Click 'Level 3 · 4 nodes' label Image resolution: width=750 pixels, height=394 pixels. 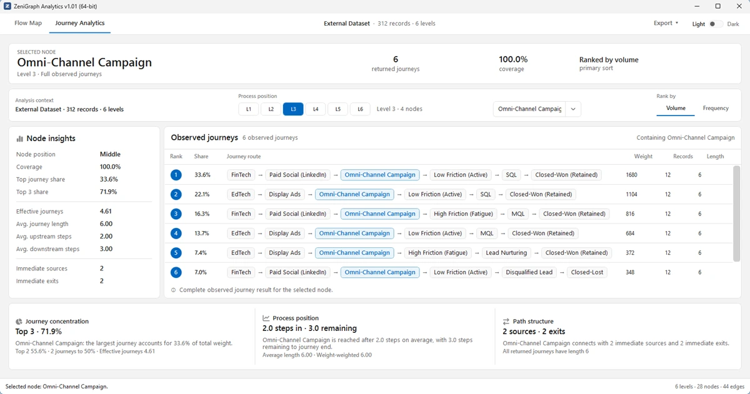pyautogui.click(x=399, y=109)
